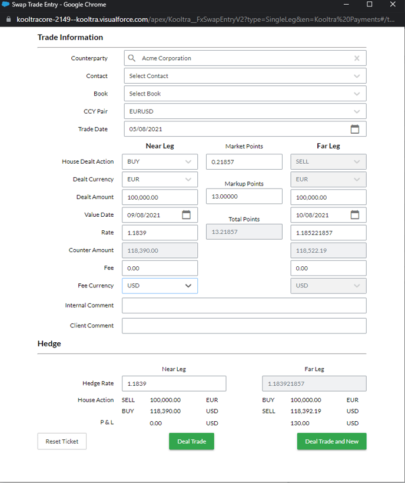405x483 pixels.
Task: Open the CCY Pair EURUSD dropdown
Action: click(245, 111)
